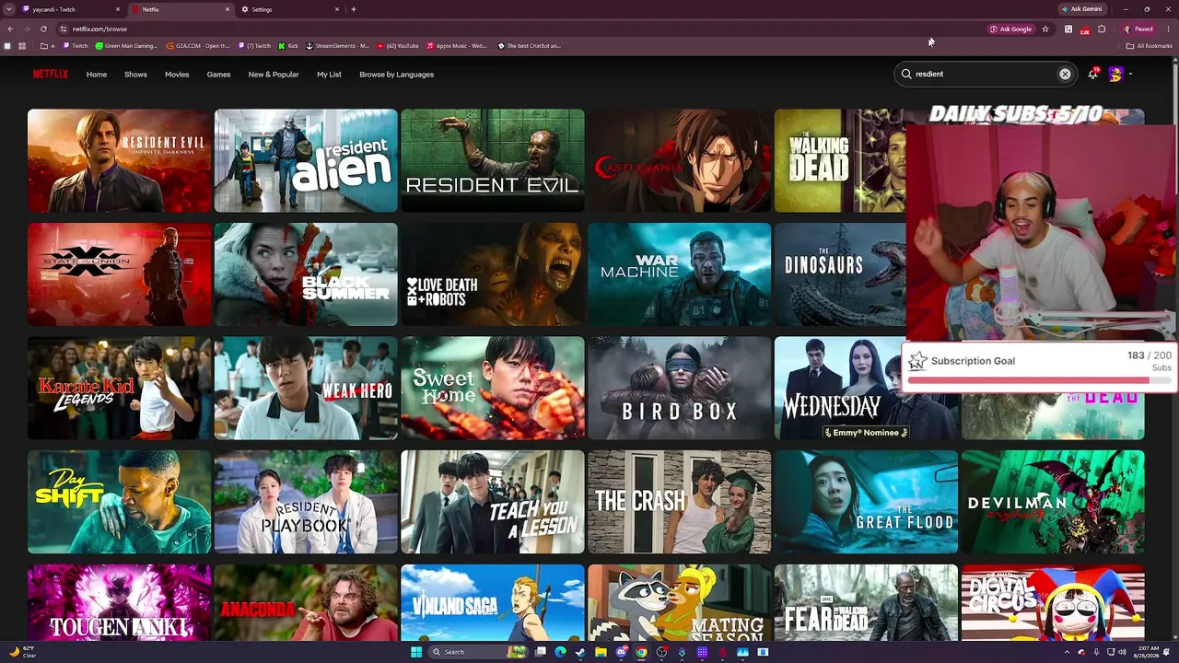Switch to the yaycandi Twitch tab
1179x663 pixels.
72,9
